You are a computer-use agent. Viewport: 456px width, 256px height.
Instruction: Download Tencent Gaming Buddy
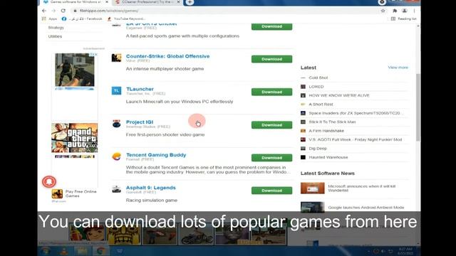pyautogui.click(x=271, y=158)
